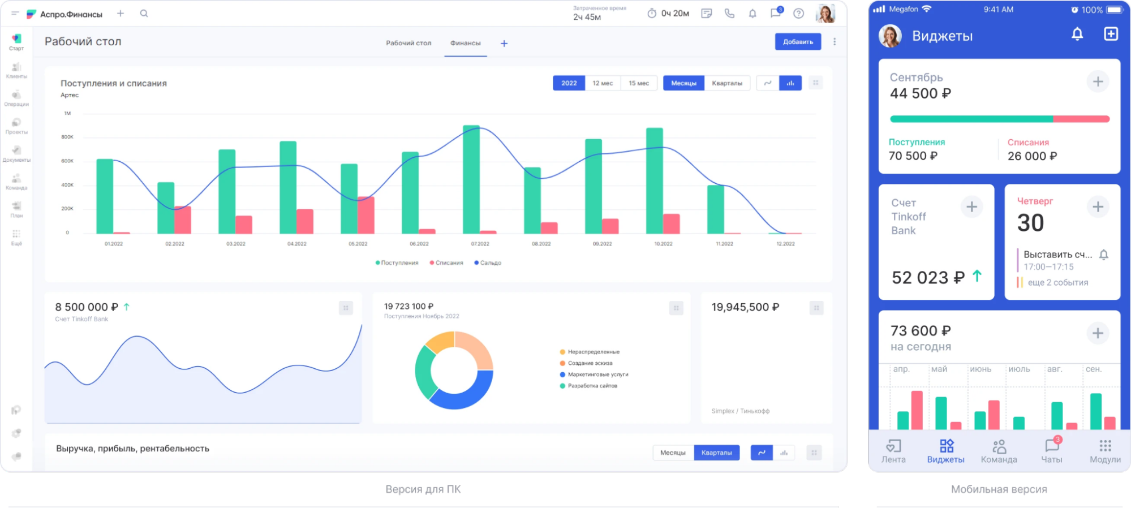Open Клиенты in the left sidebar
1131x508 pixels.
[16, 71]
